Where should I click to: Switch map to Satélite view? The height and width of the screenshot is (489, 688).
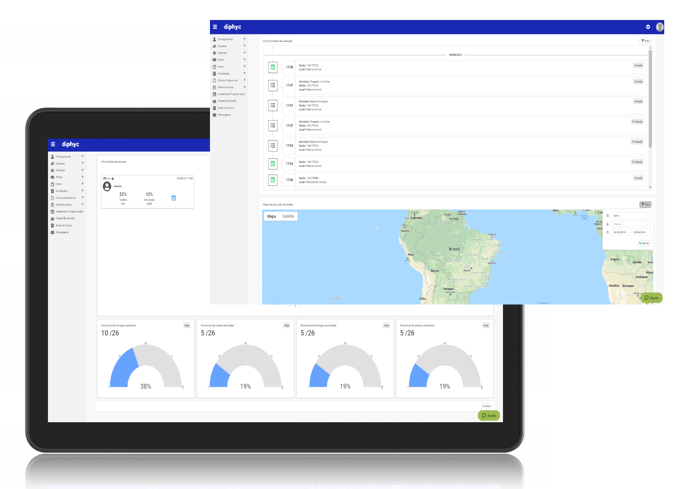click(x=288, y=216)
